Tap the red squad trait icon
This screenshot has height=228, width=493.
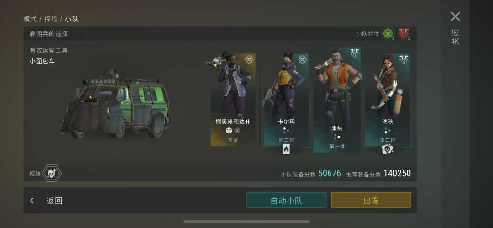click(x=404, y=33)
